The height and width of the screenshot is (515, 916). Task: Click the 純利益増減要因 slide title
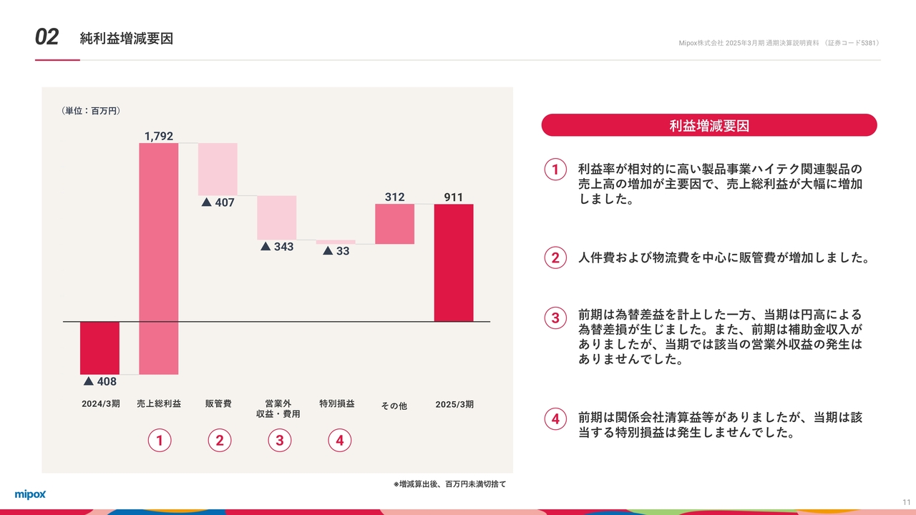[x=127, y=39]
